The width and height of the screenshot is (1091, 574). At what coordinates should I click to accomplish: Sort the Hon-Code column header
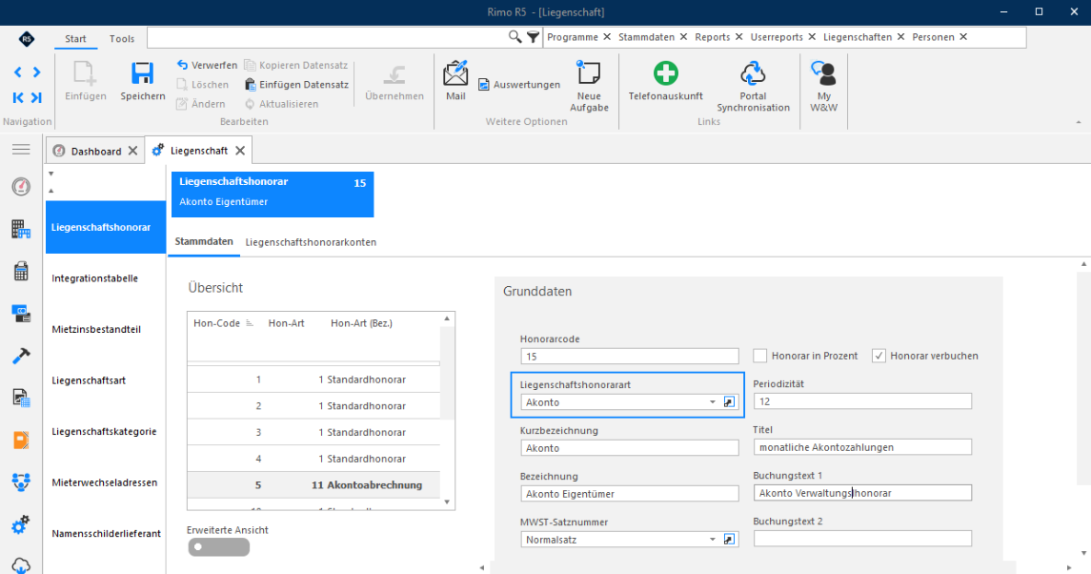click(x=217, y=323)
